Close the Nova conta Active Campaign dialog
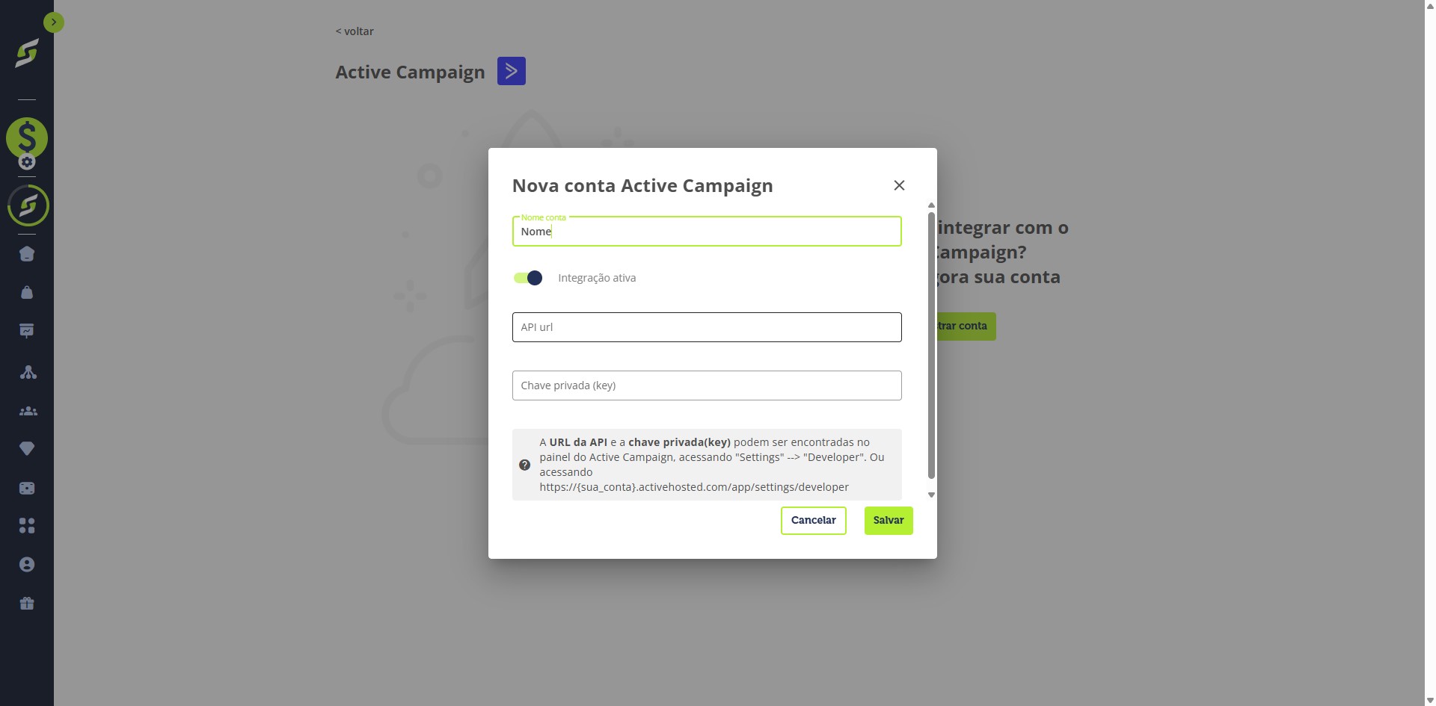Image resolution: width=1436 pixels, height=706 pixels. pyautogui.click(x=899, y=185)
